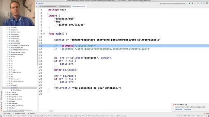Click the main.go breadcrumb in navigation bar
The width and height of the screenshot is (209, 117).
pos(40,3)
